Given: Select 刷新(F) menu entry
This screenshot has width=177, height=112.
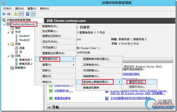Looking at the screenshot, I should (x=46, y=70).
